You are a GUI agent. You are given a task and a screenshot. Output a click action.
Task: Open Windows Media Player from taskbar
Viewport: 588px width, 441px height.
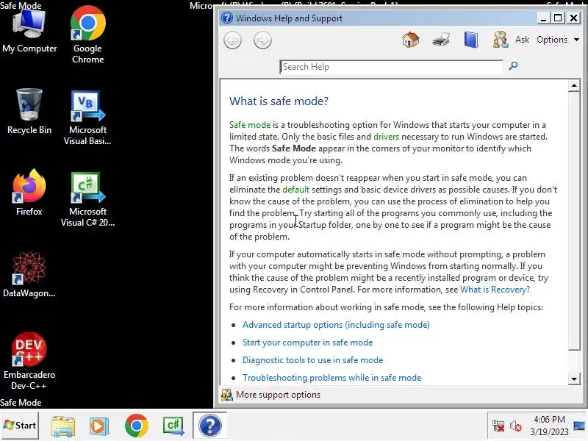pos(99,426)
